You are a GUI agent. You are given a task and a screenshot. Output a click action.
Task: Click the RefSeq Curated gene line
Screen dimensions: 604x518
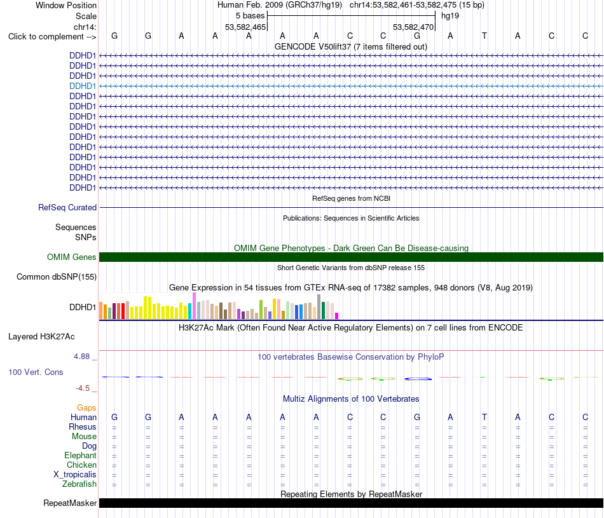pos(352,208)
